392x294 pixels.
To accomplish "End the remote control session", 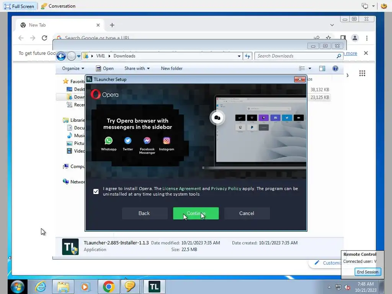I will 367,272.
